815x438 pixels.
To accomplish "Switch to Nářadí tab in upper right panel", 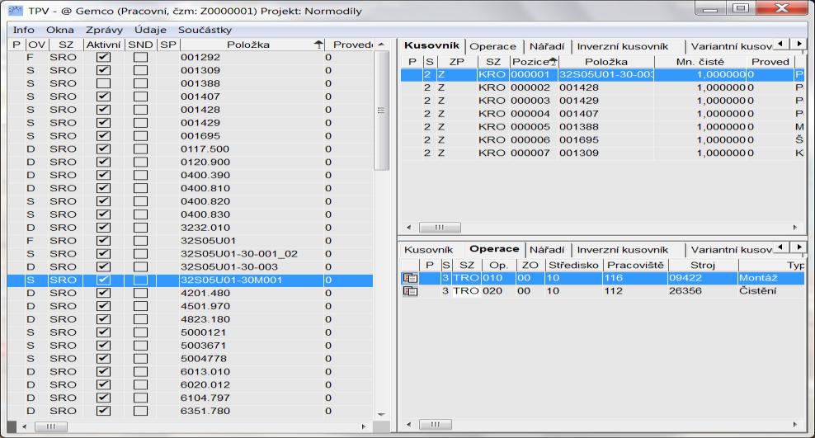I will [547, 46].
